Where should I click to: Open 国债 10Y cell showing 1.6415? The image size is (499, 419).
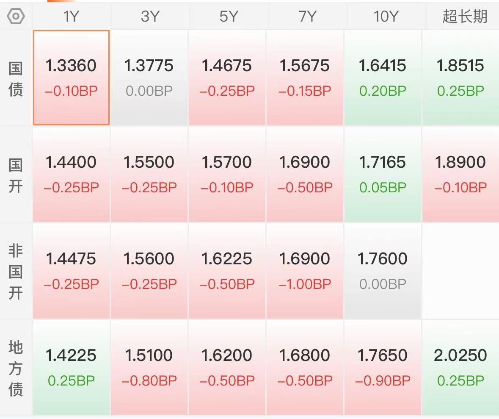point(383,78)
